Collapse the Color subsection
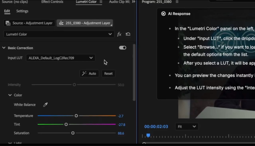Image resolution: width=255 pixels, height=146 pixels. [10, 95]
